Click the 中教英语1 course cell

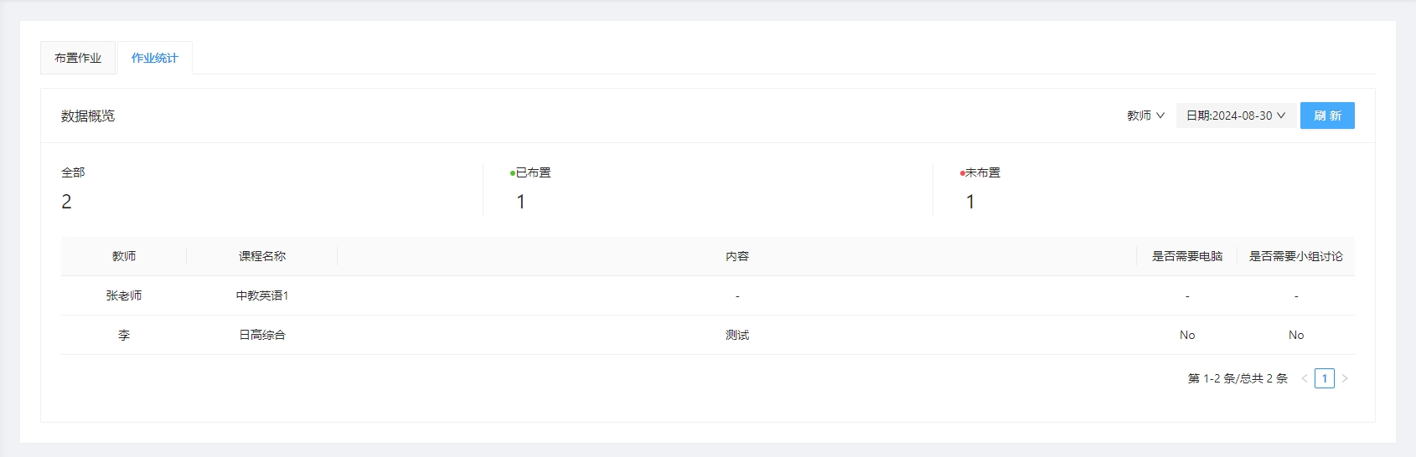262,295
